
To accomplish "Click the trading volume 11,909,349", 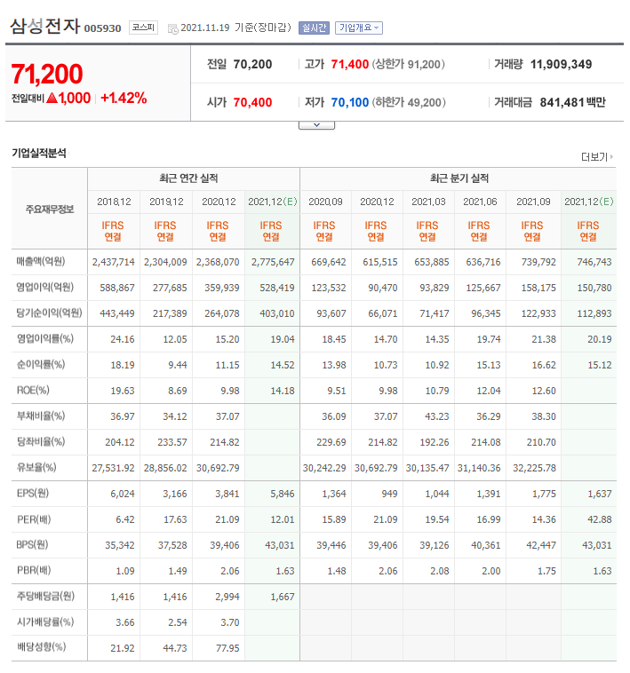I will point(561,65).
